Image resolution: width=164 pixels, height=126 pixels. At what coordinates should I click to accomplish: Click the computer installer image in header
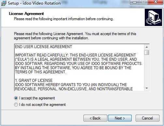click(x=153, y=18)
